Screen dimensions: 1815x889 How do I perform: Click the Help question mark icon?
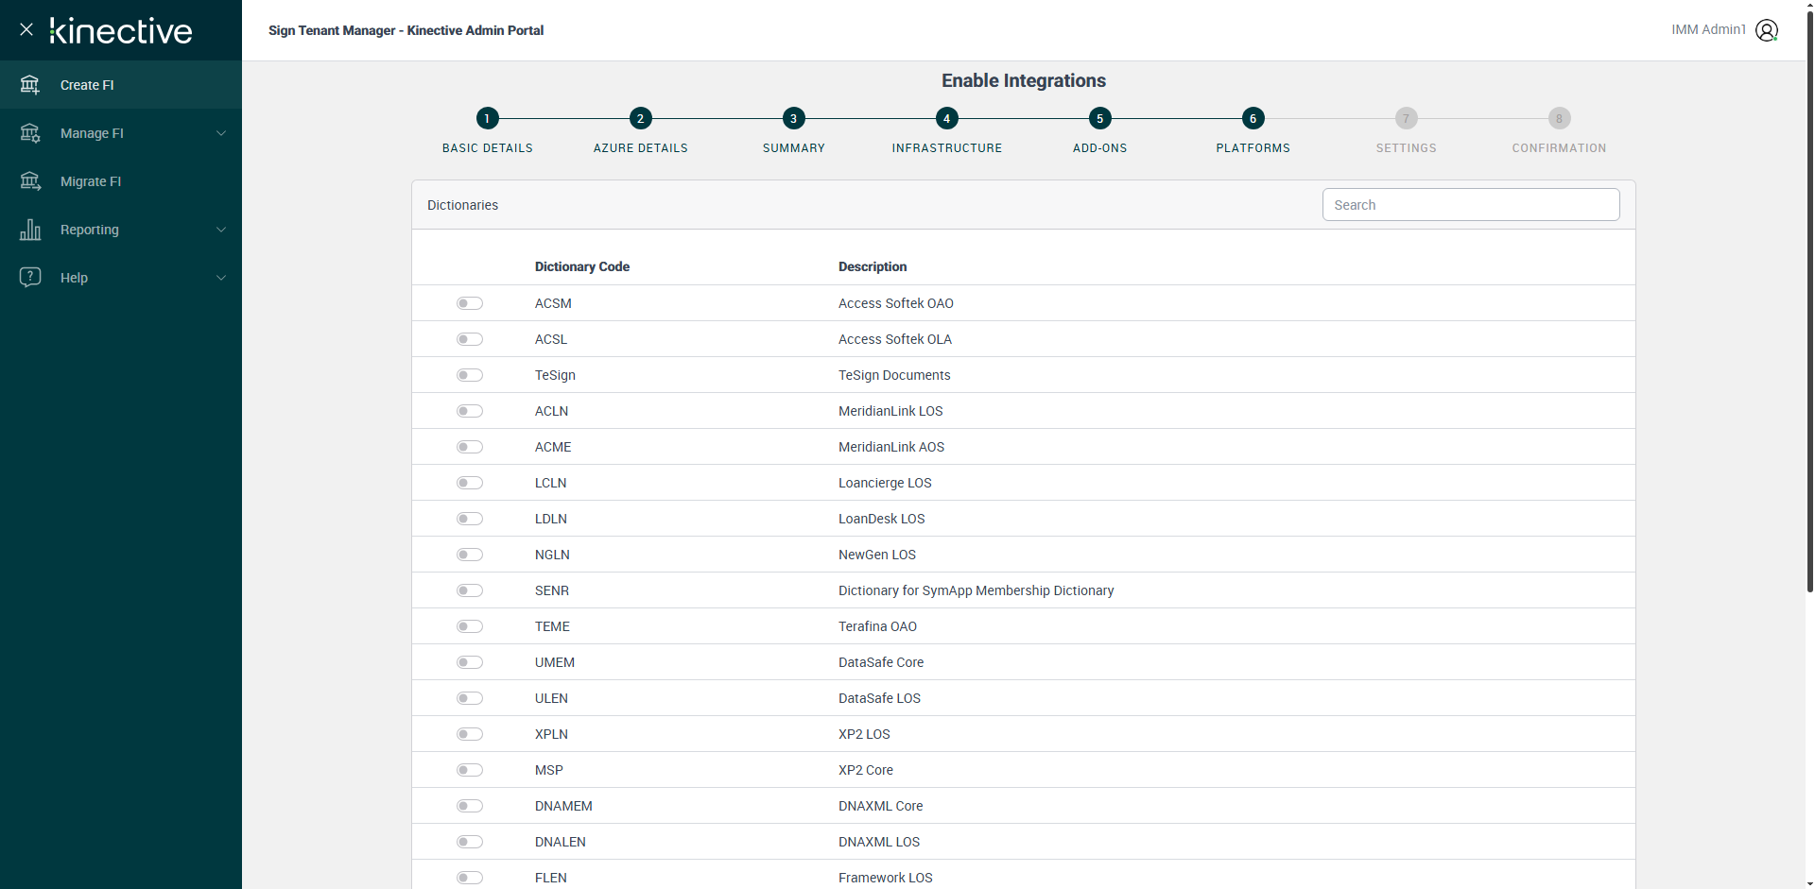tap(30, 278)
